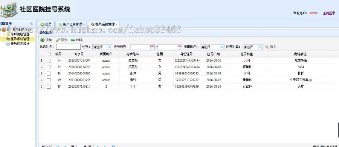The image size is (339, 147).
Task: Select 挂号系统管理 in the navigation tree
Action: click(20, 39)
